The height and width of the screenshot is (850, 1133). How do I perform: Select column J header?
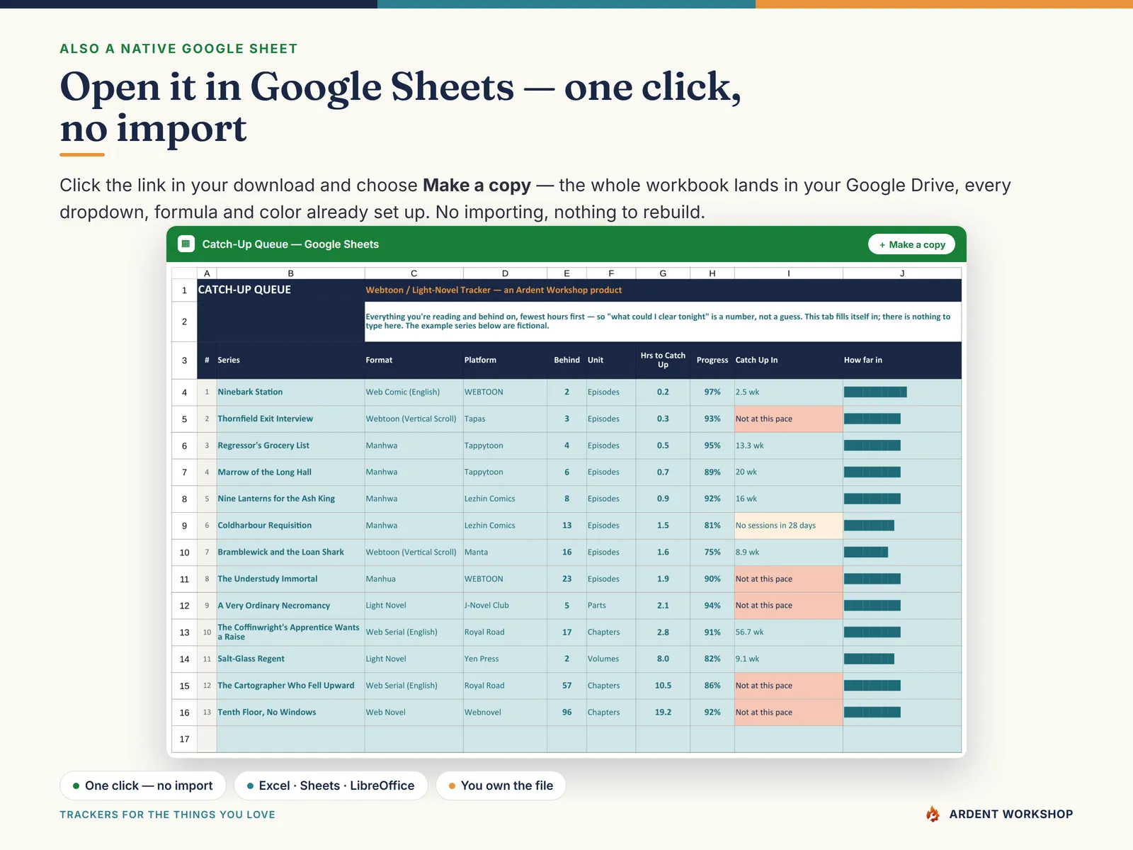pos(902,273)
